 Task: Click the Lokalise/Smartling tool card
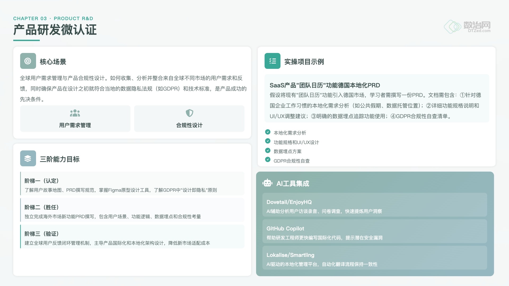(x=375, y=258)
